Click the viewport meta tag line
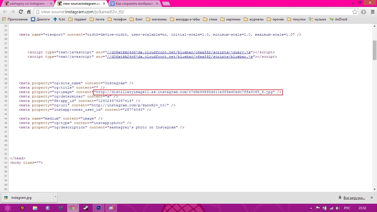Viewport: 377px width, 212px height. (160, 35)
